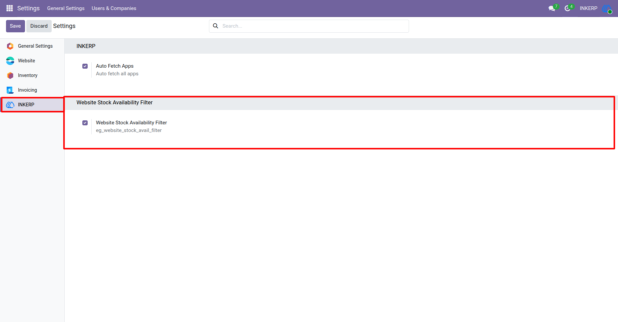Click the Settings app title
This screenshot has width=618, height=322.
click(28, 8)
